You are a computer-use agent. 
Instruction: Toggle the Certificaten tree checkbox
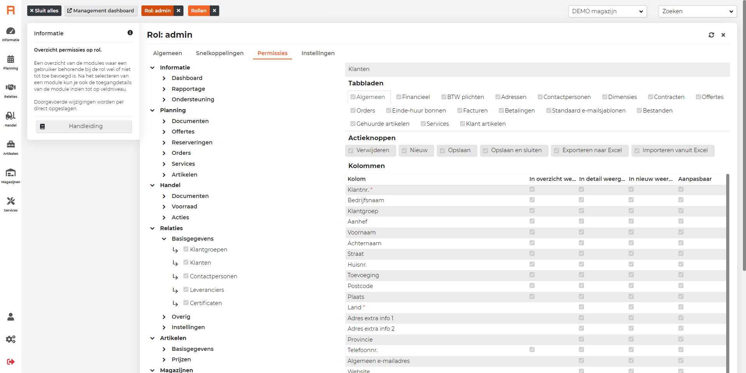coord(186,303)
